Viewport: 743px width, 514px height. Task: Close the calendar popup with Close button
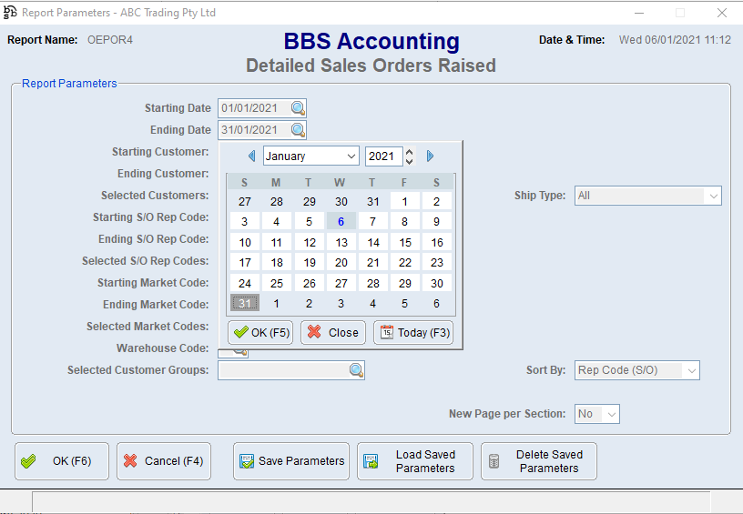[333, 333]
